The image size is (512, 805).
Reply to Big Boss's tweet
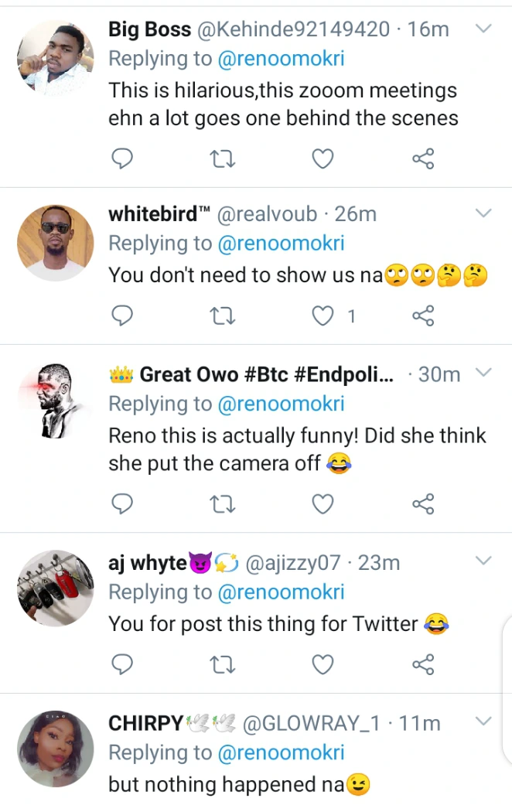(122, 159)
